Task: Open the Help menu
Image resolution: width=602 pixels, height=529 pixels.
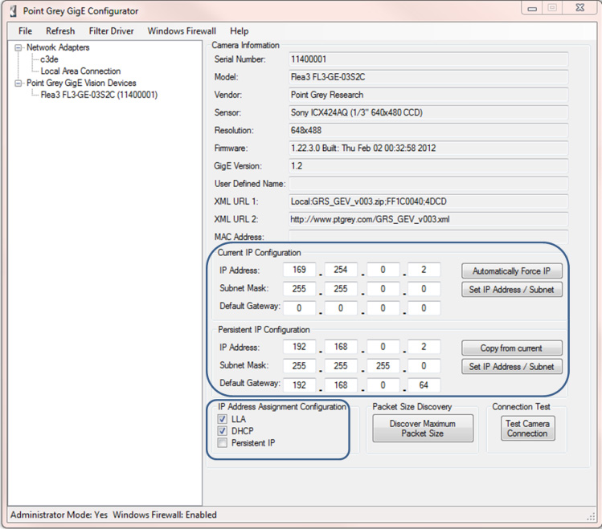Action: [x=240, y=31]
